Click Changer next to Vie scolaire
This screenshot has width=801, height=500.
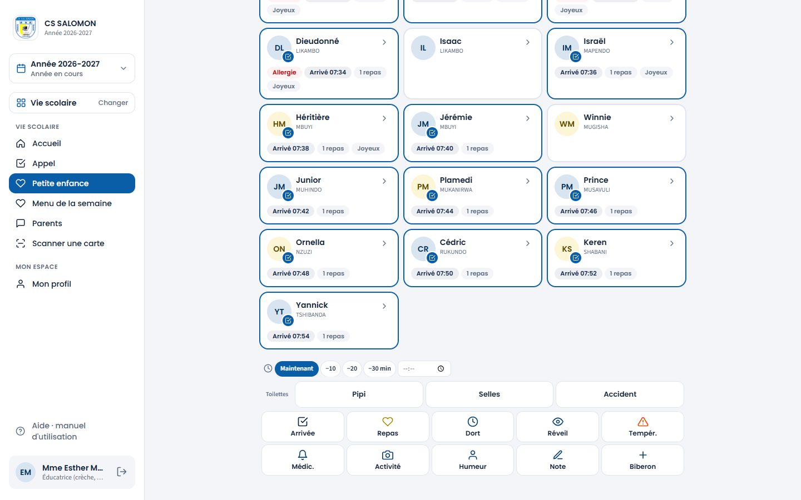click(113, 103)
